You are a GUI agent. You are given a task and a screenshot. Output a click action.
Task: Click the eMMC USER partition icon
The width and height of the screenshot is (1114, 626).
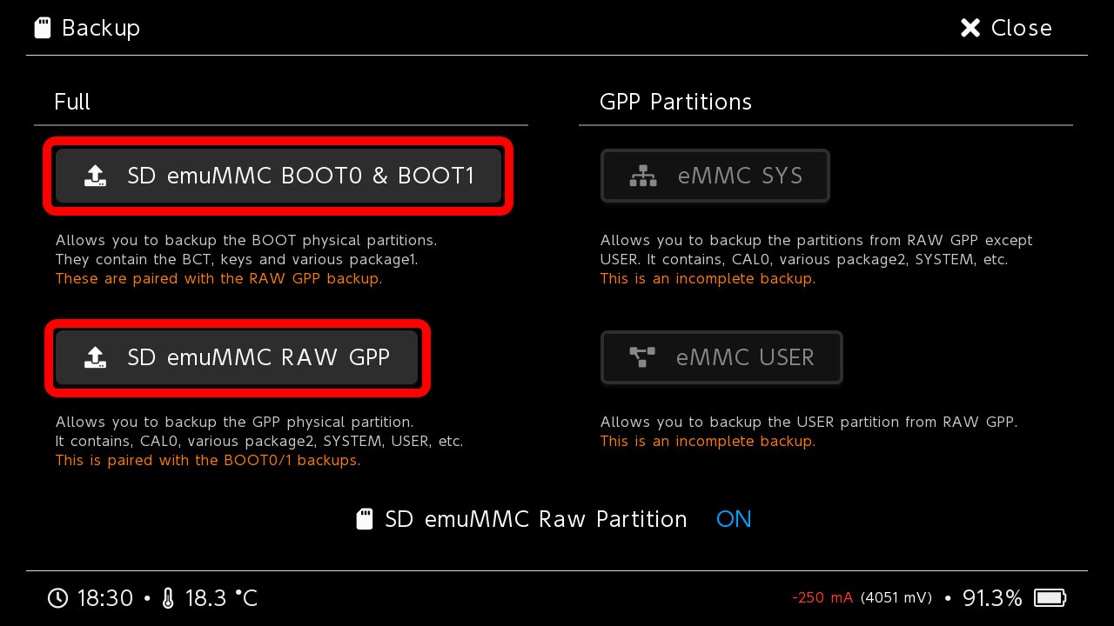pyautogui.click(x=641, y=357)
